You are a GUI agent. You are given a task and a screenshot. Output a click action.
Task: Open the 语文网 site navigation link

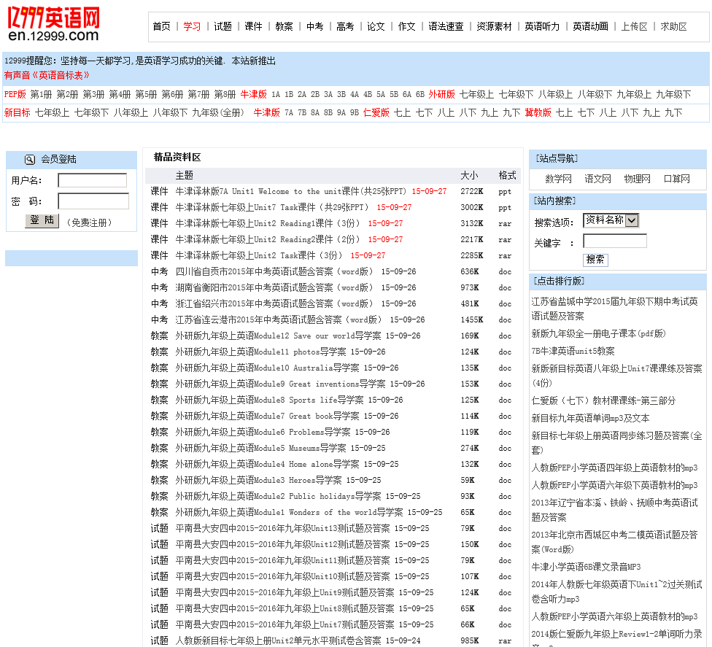click(597, 179)
